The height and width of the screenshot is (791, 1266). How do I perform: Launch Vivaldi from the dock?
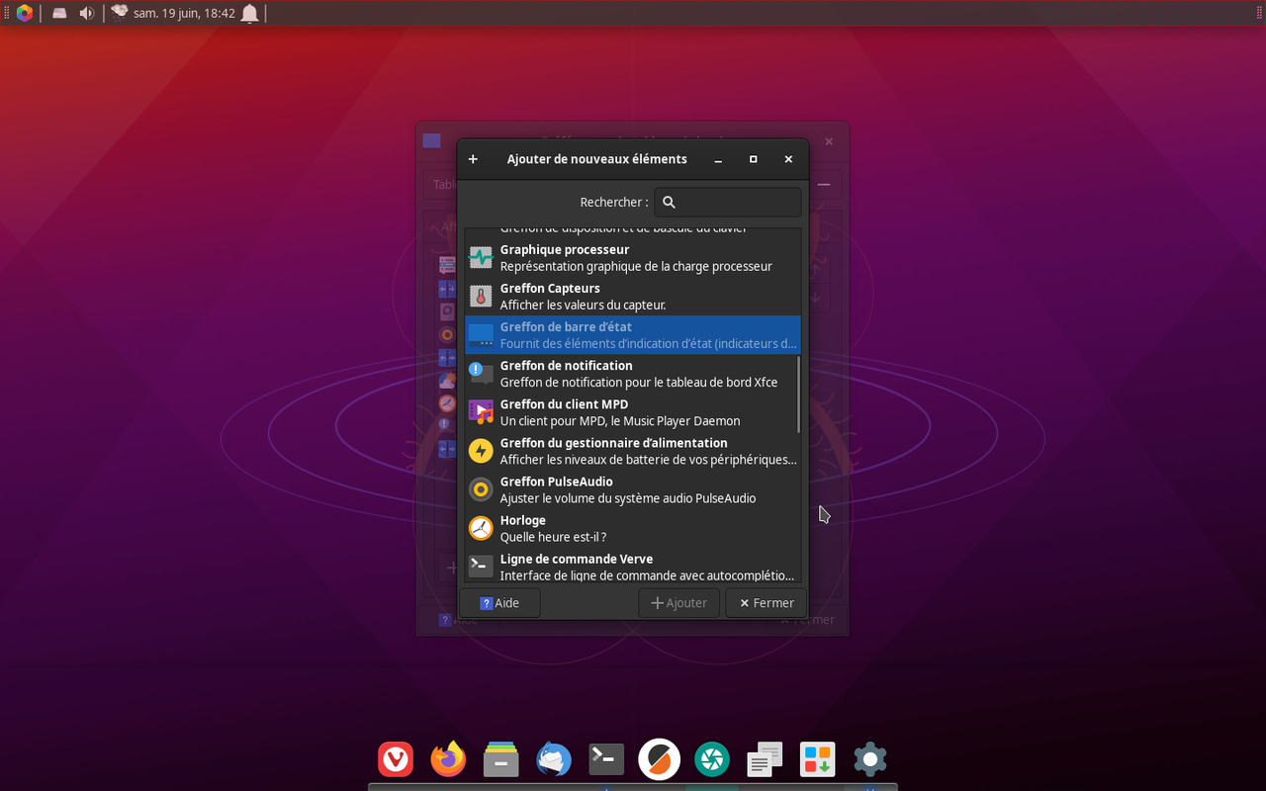pos(396,759)
